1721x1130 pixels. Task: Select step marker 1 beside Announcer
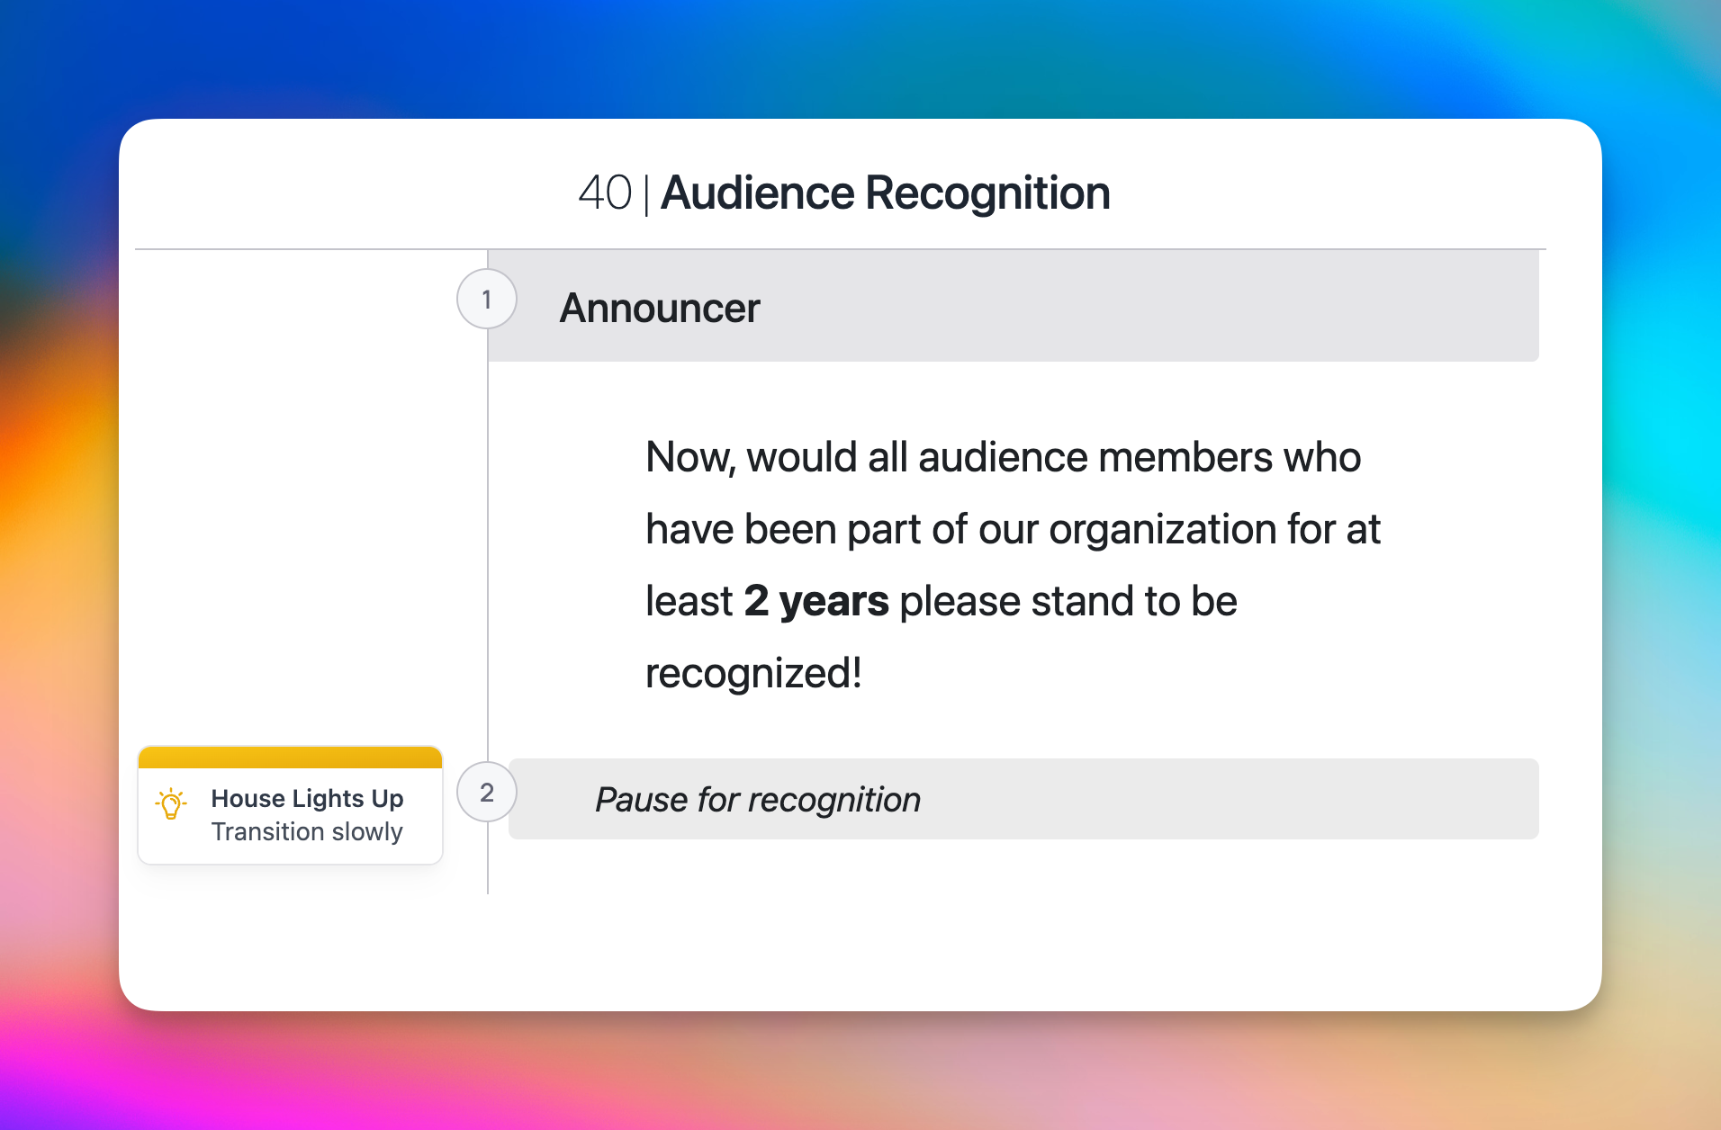coord(487,300)
